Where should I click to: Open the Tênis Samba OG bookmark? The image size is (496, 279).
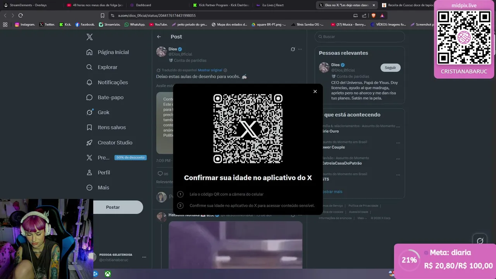(307, 24)
